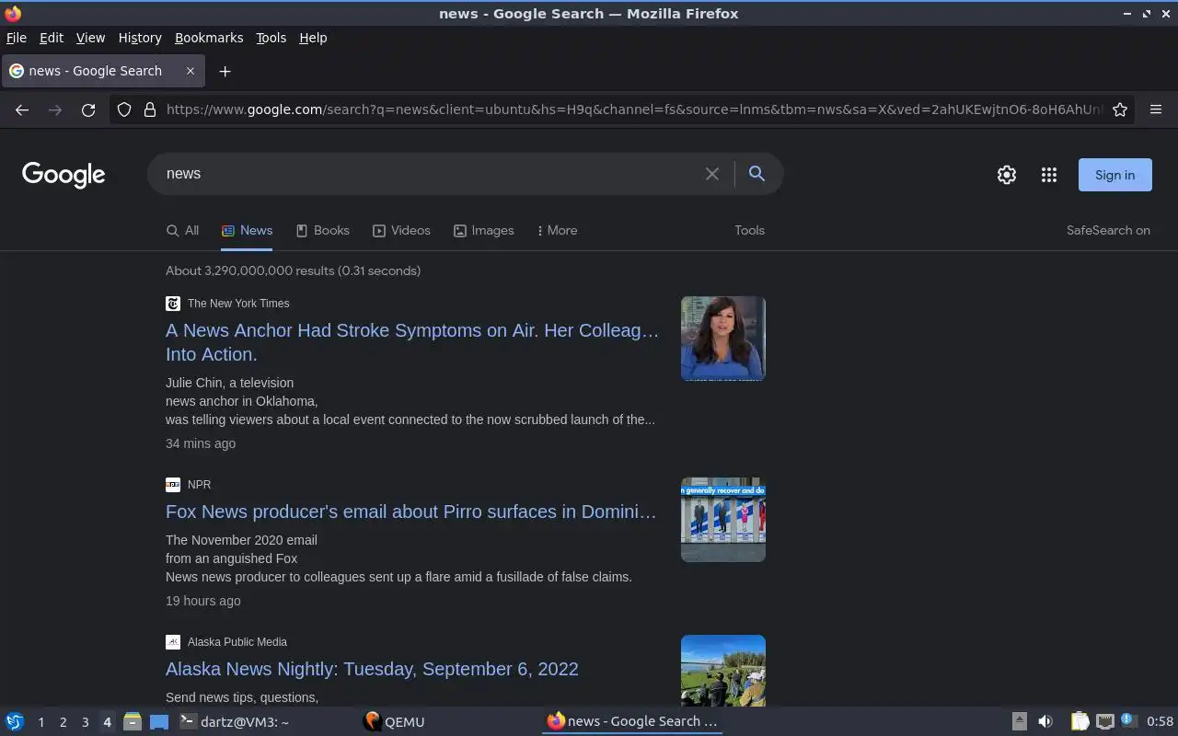
Task: Open the Firefox hamburger application menu
Action: [x=1156, y=109]
